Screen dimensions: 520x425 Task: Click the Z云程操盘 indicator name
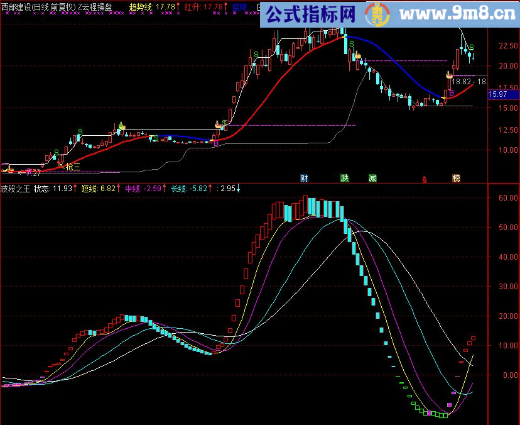tap(95, 7)
